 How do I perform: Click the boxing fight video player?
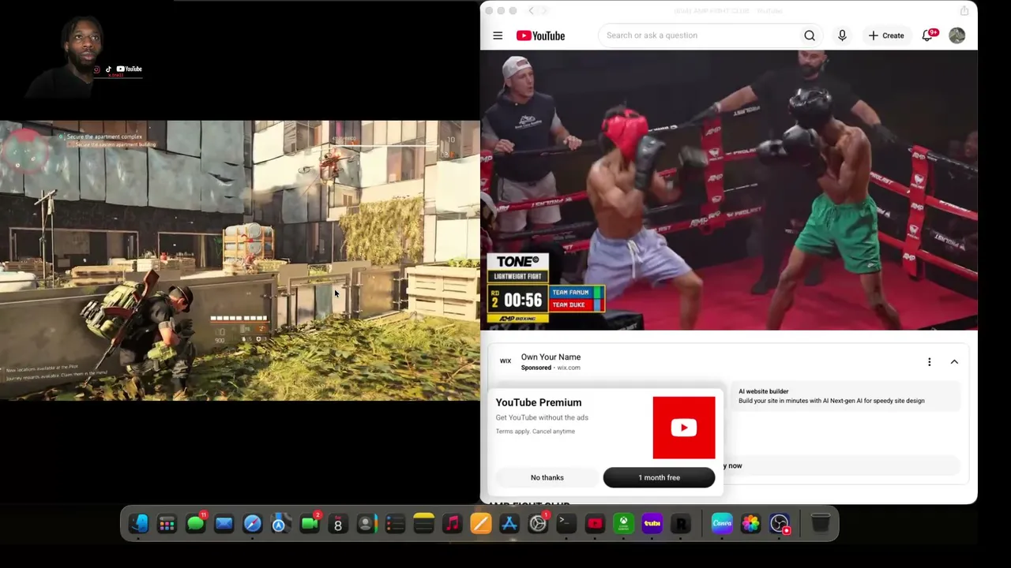coord(729,190)
